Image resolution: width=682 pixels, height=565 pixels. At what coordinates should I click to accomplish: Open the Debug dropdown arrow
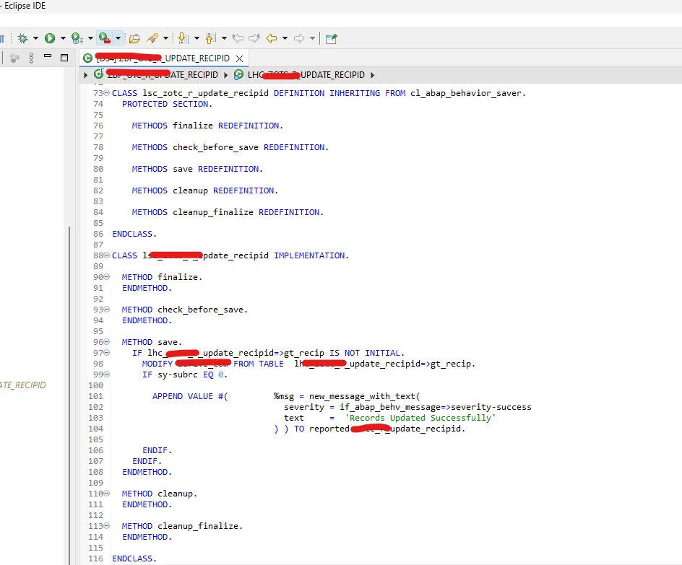click(x=35, y=38)
